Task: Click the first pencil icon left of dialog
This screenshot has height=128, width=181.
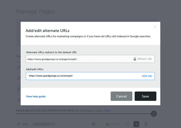Action: [x=19, y=67]
